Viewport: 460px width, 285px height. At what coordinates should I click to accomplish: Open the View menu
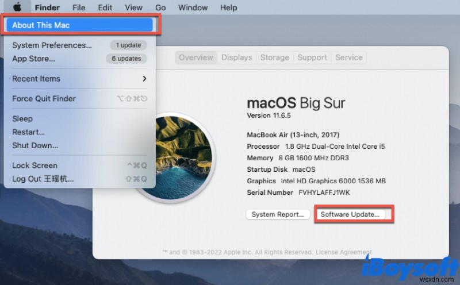click(133, 7)
